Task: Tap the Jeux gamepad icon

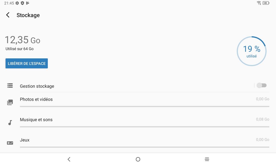Action: click(x=10, y=143)
